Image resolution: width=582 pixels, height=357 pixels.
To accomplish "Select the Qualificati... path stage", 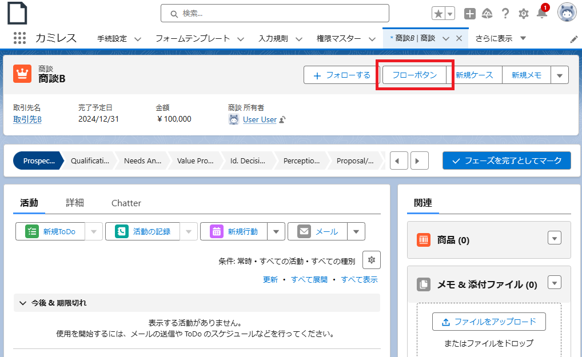I will tap(90, 161).
